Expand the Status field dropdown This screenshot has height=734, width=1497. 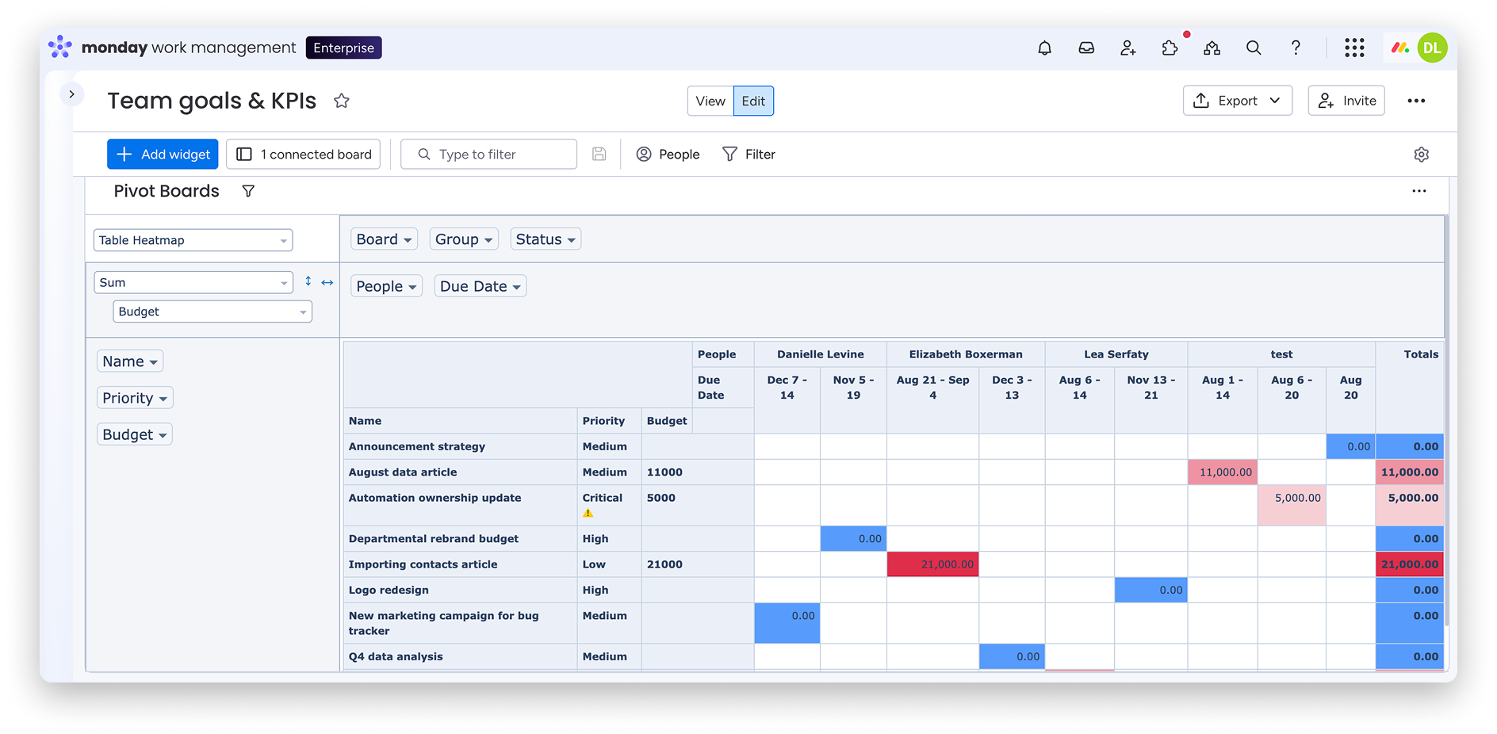point(546,239)
